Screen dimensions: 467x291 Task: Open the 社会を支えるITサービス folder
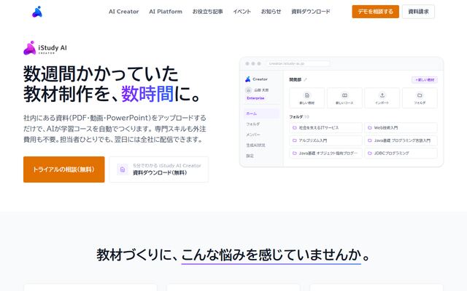[326, 128]
